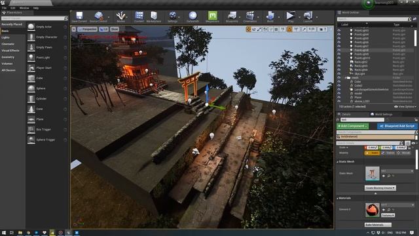Click the Build toolbar icon
This screenshot has width=419, height=236.
click(x=270, y=16)
